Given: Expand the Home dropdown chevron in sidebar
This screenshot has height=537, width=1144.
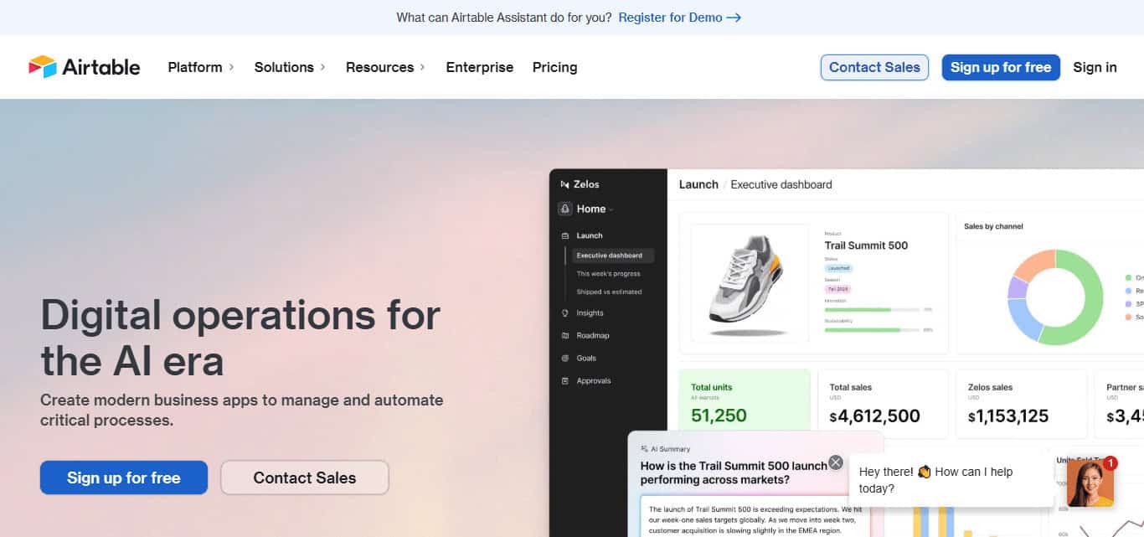Looking at the screenshot, I should pos(611,209).
